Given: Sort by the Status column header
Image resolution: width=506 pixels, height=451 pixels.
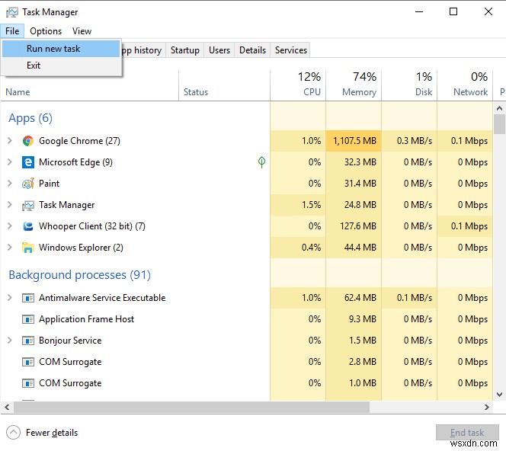Looking at the screenshot, I should tap(224, 85).
